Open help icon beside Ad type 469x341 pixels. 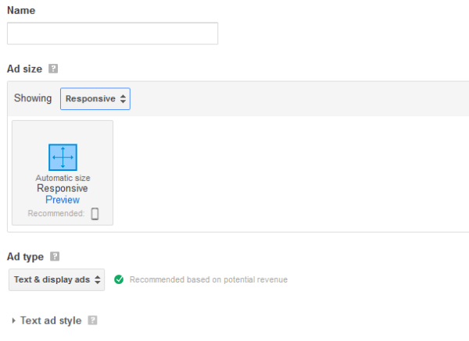[54, 256]
